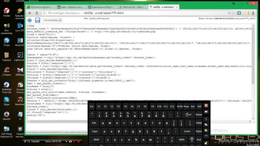260x146 pixels.
Task: Open the Bandicam desktop icon
Action: click(20, 101)
